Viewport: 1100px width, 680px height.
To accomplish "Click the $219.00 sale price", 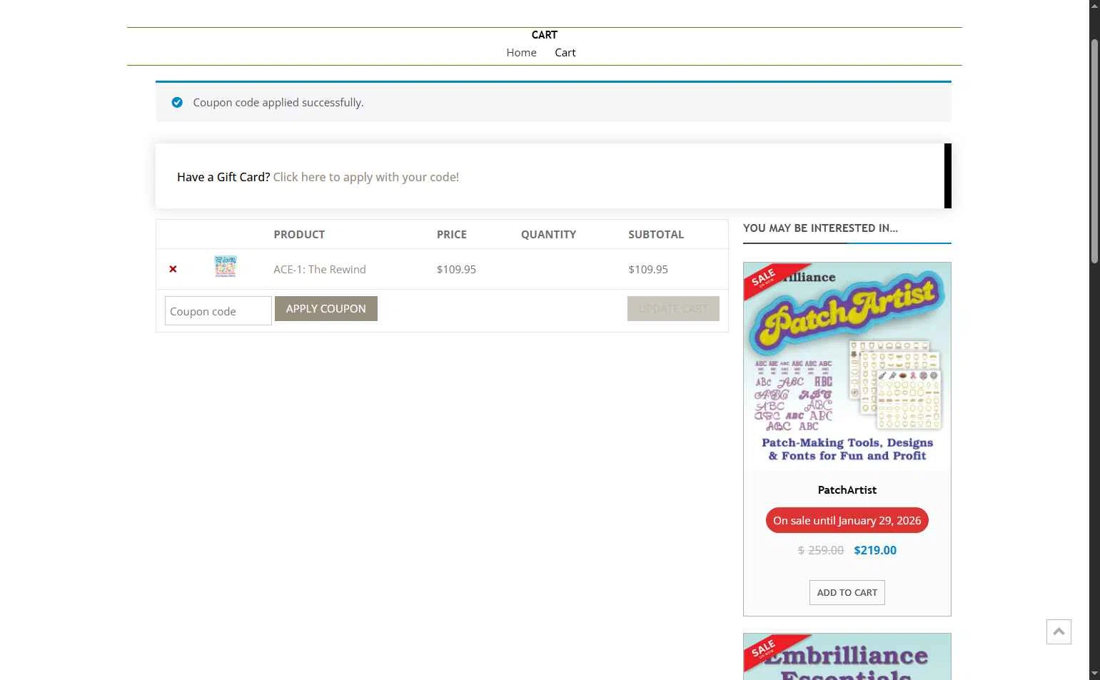I will (875, 550).
